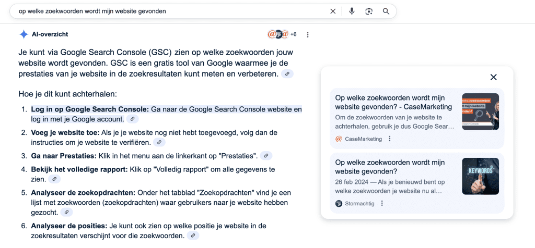Open the CaseMarketing article thumbnail
The height and width of the screenshot is (248, 535).
click(x=481, y=111)
